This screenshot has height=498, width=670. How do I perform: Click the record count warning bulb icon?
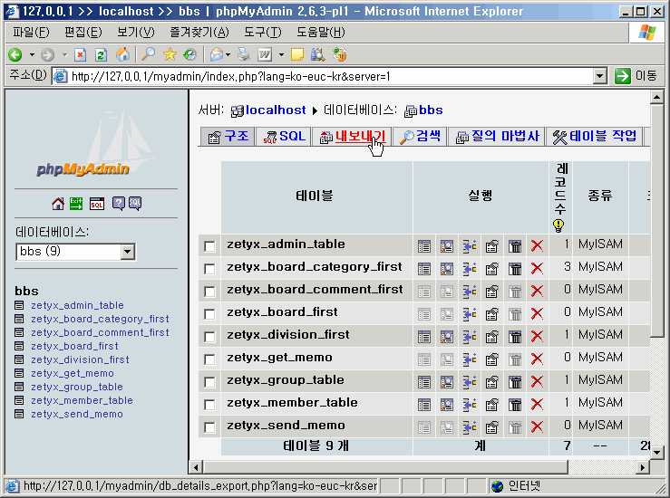pos(558,225)
